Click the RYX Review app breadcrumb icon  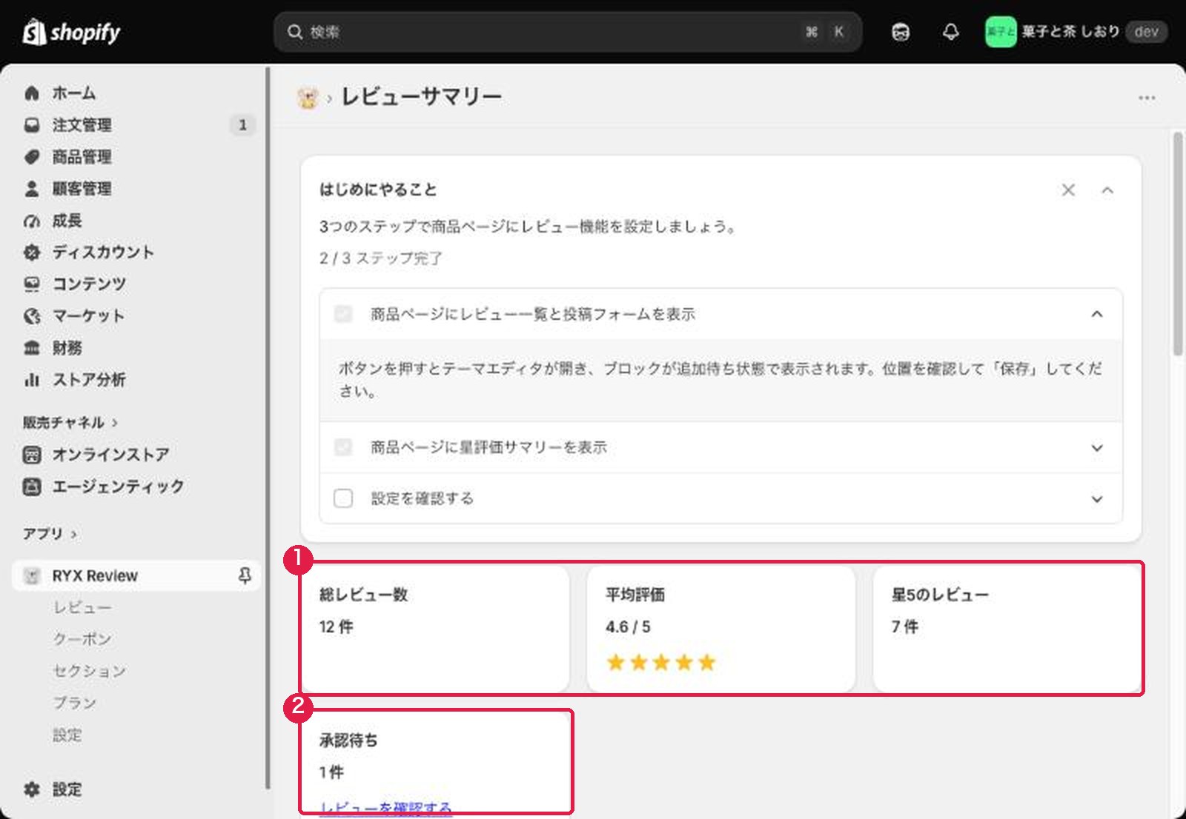point(308,97)
